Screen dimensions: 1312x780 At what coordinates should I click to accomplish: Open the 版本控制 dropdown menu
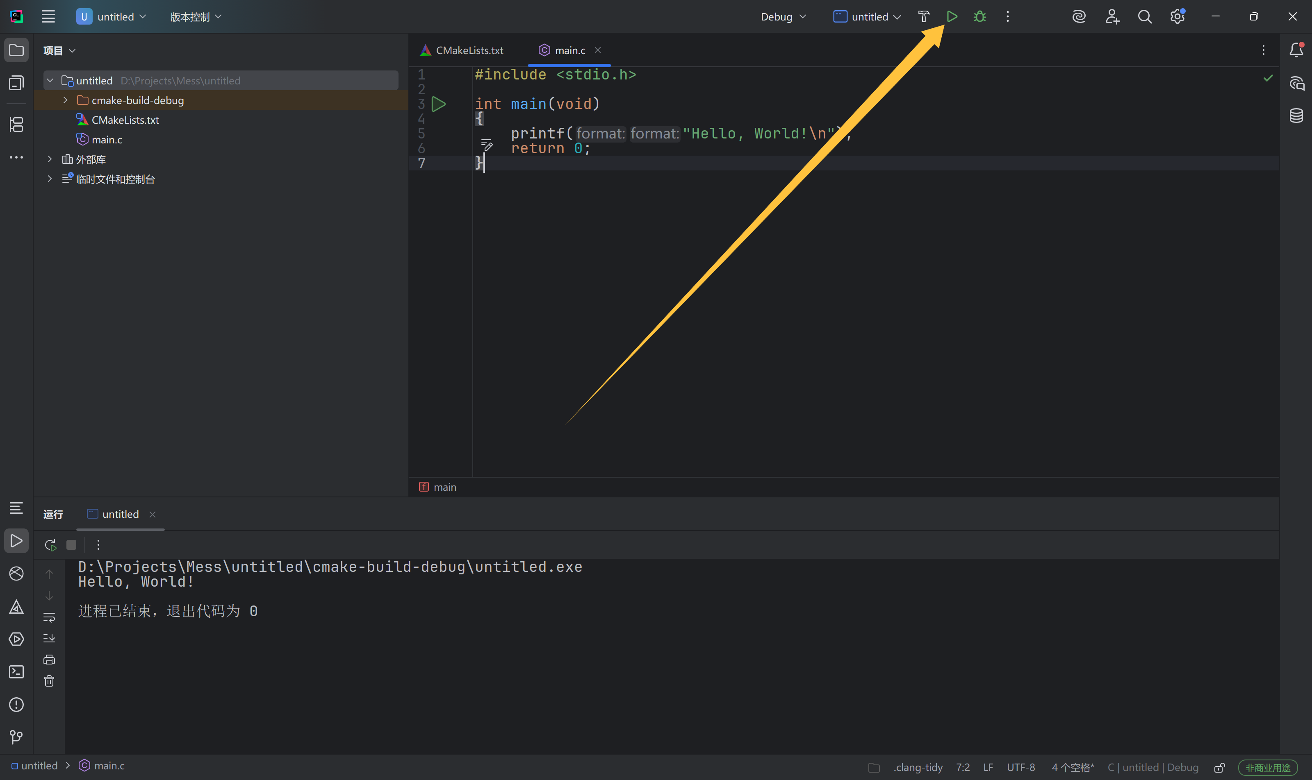click(x=195, y=17)
